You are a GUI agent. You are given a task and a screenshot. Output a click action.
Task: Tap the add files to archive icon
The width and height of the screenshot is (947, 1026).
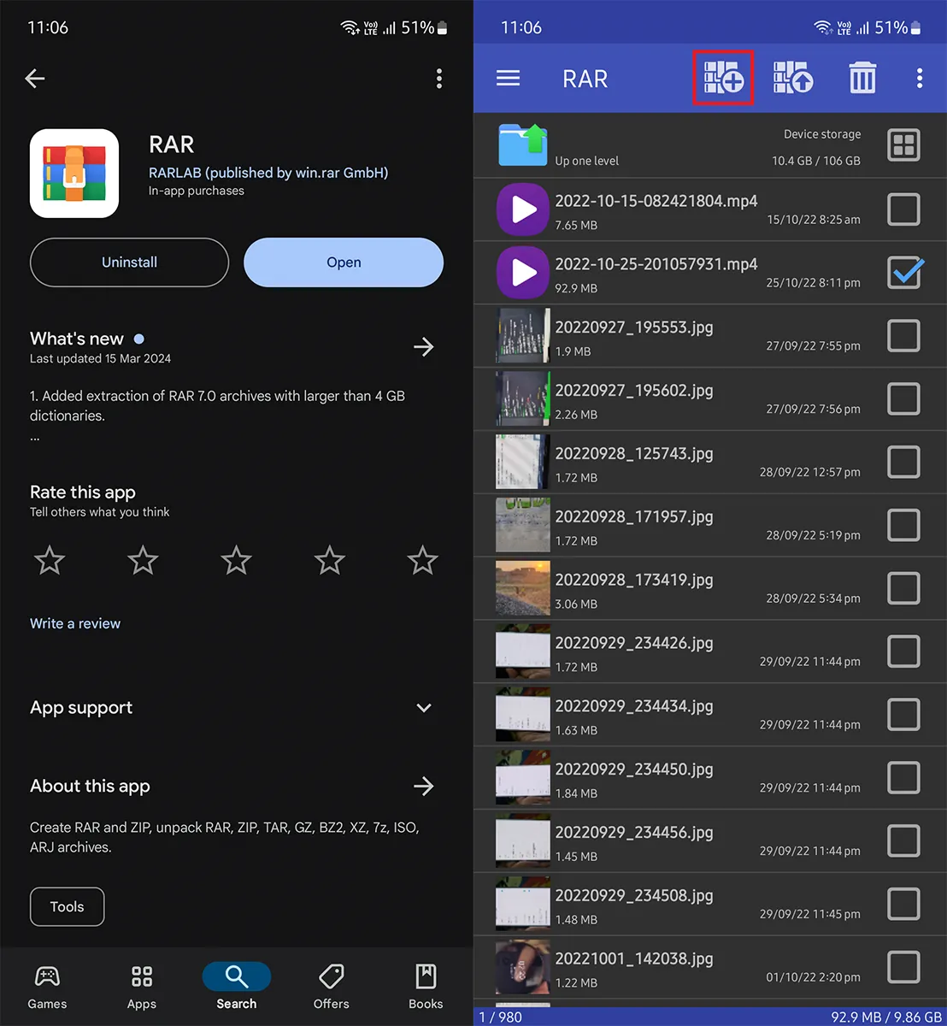[723, 78]
